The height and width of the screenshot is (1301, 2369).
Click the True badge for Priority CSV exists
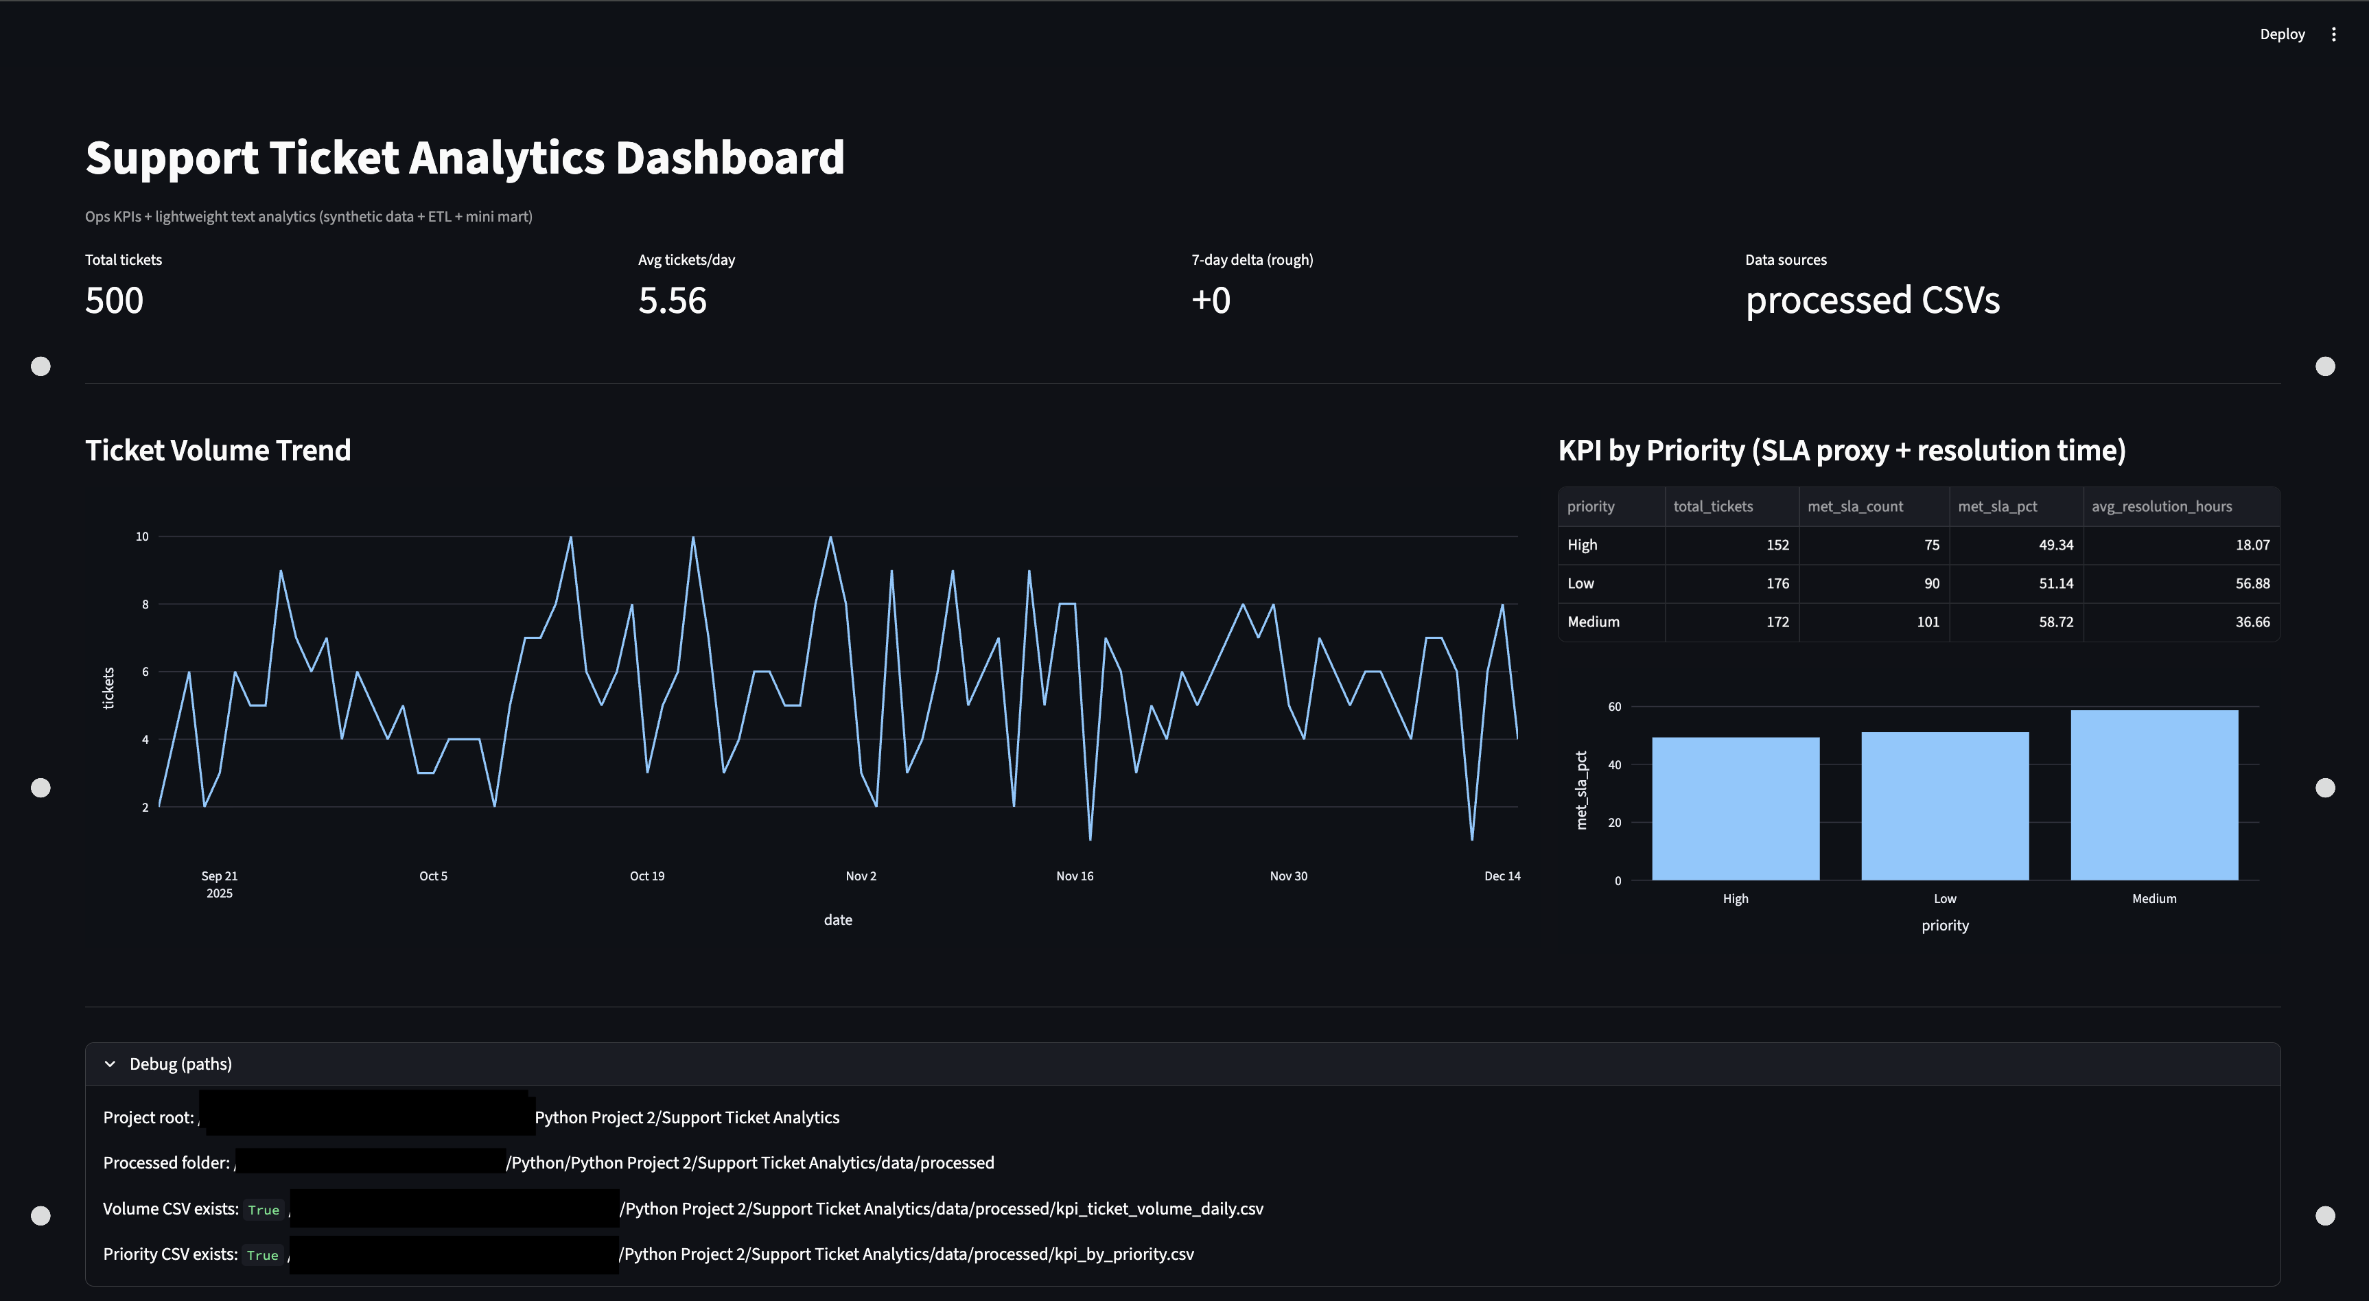262,1254
